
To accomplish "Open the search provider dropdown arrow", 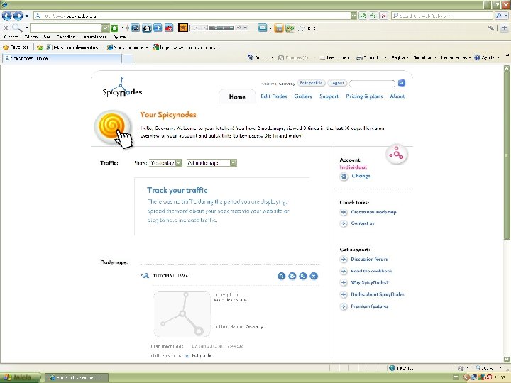I will 505,16.
